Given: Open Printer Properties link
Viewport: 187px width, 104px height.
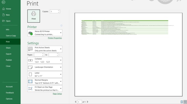Looking at the screenshot, I should coord(55,38).
